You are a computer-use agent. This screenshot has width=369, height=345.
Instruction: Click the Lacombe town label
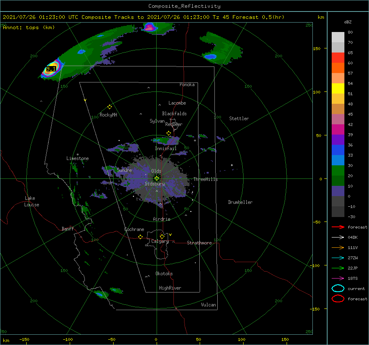[x=177, y=103]
